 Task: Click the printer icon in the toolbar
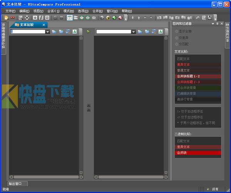click(x=27, y=18)
